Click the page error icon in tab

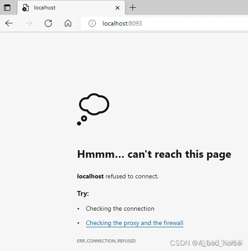click(26, 8)
